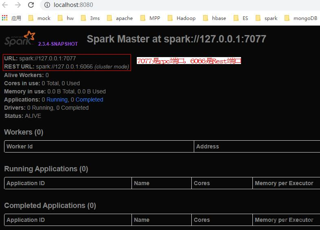The height and width of the screenshot is (230, 320).
Task: Click the Cores in use line
Action: (x=42, y=83)
